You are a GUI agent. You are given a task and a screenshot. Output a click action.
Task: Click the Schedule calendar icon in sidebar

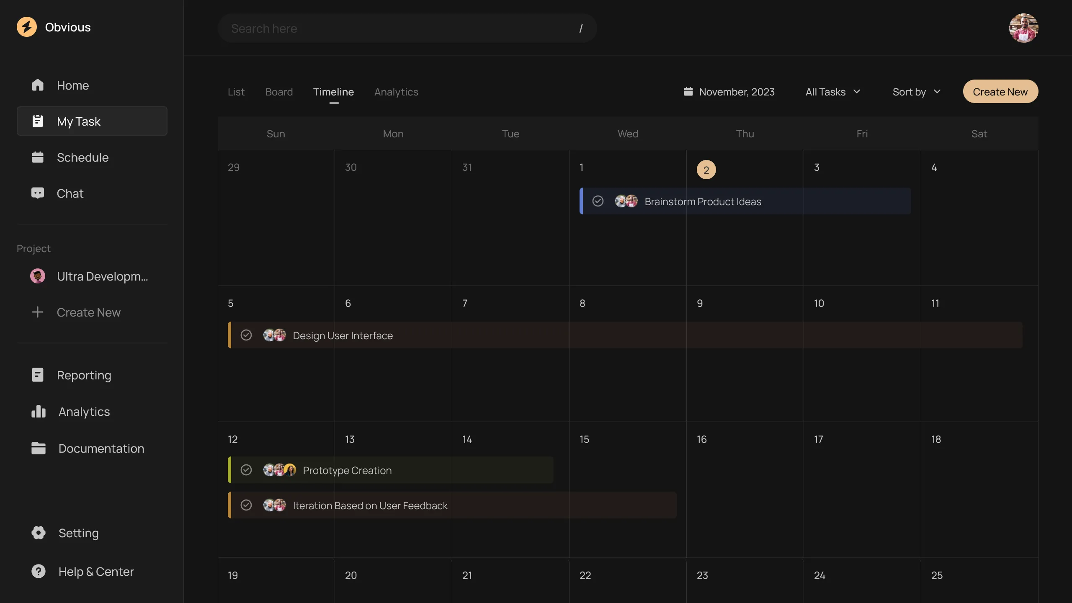point(38,157)
